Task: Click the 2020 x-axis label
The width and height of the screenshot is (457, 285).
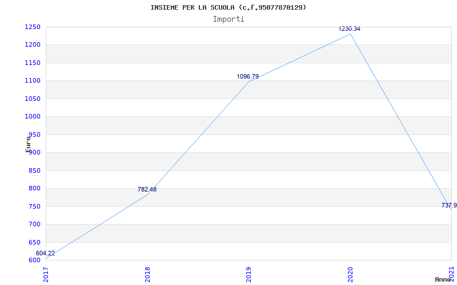Action: [x=350, y=274]
